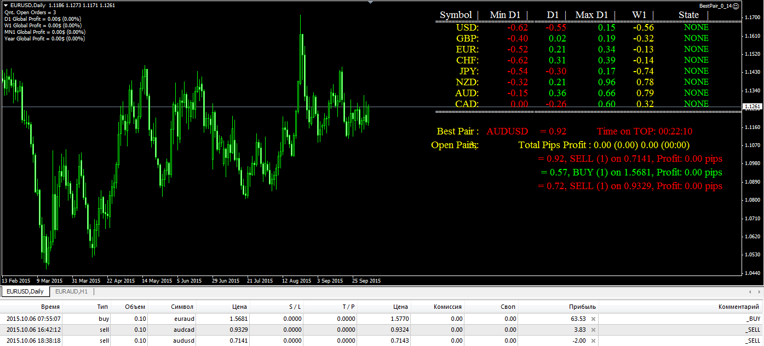Click the S / L column header
The width and height of the screenshot is (764, 346).
coord(295,307)
